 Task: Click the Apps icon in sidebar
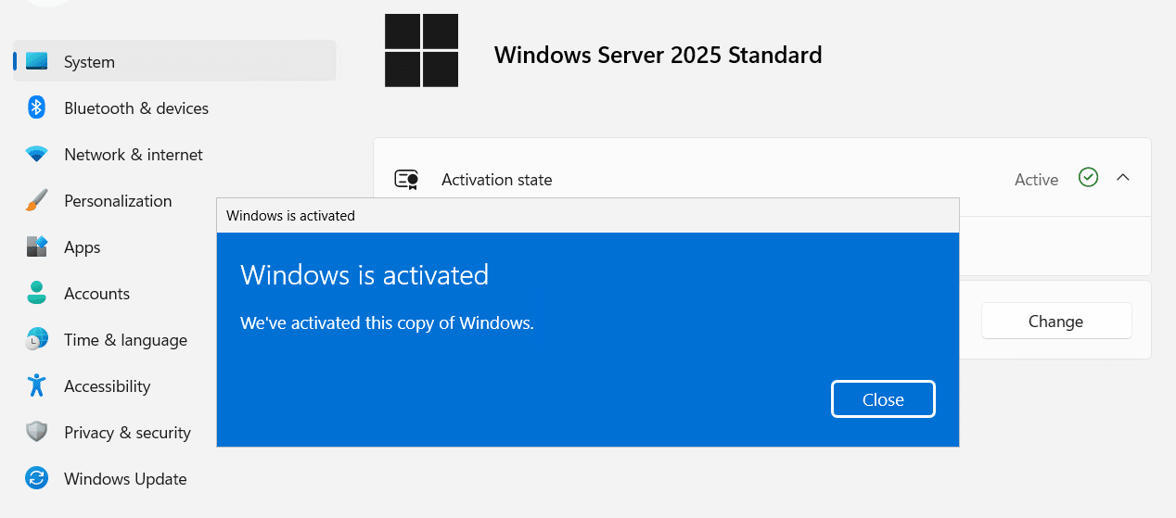(37, 247)
